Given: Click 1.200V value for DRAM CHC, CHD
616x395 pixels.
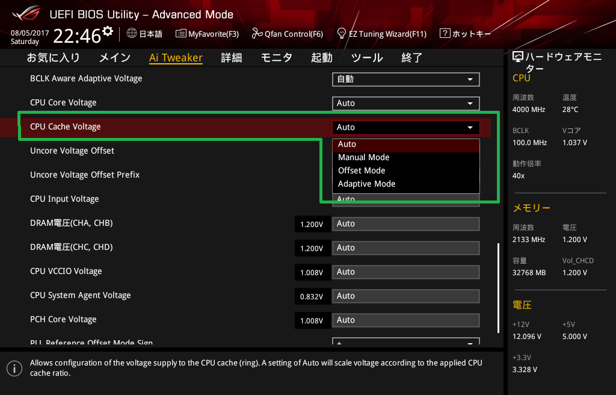Looking at the screenshot, I should [x=312, y=248].
